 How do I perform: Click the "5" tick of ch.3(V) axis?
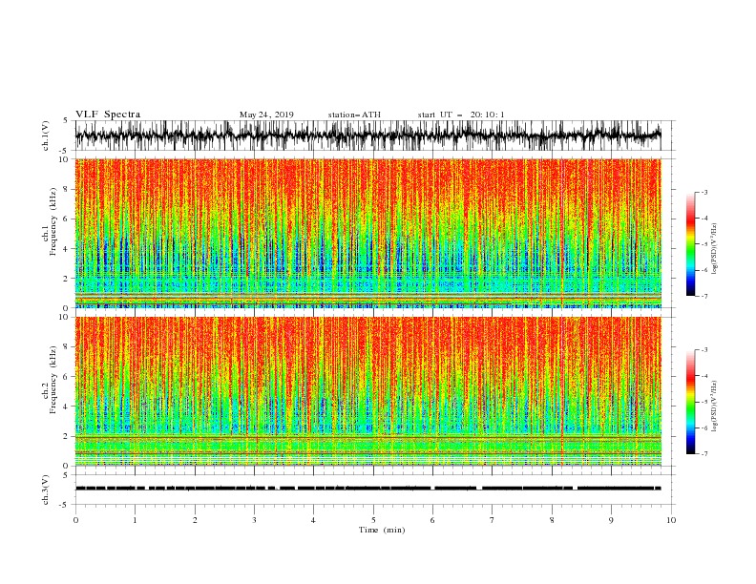[x=67, y=474]
